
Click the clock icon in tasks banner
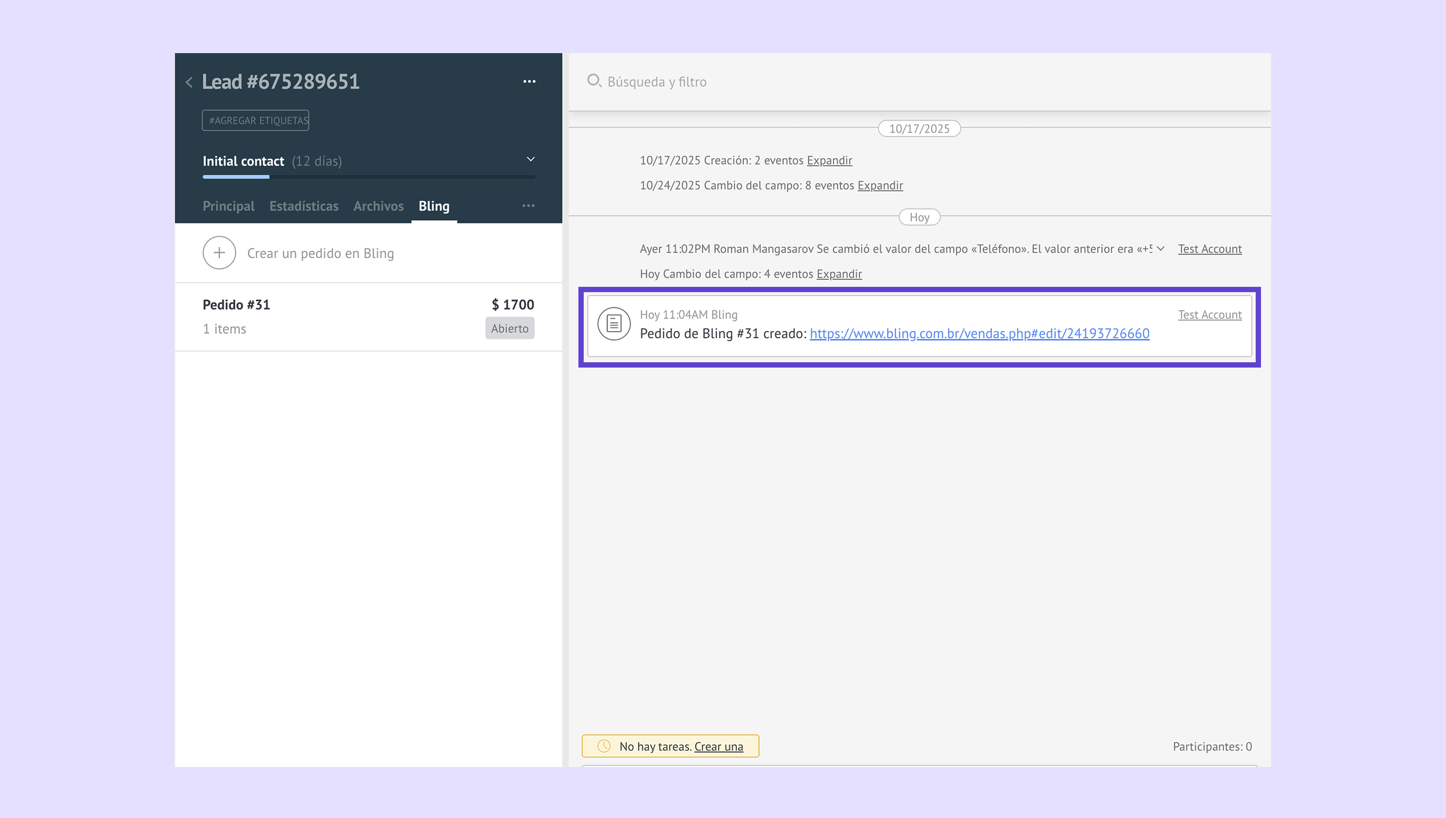[x=604, y=746]
